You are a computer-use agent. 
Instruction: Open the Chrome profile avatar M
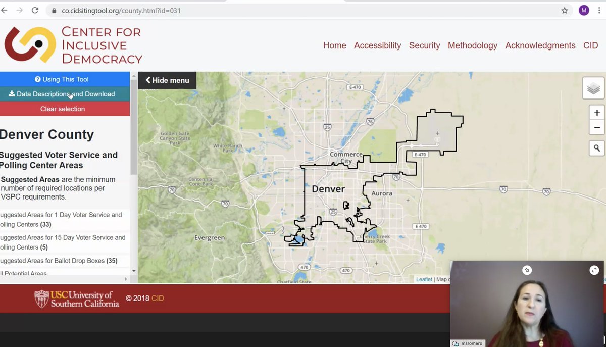[584, 10]
